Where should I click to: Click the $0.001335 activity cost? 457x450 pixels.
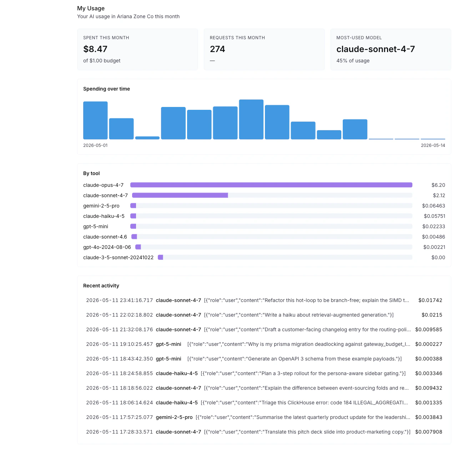click(x=429, y=403)
